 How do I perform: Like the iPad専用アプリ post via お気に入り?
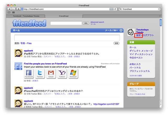tap(60, 57)
